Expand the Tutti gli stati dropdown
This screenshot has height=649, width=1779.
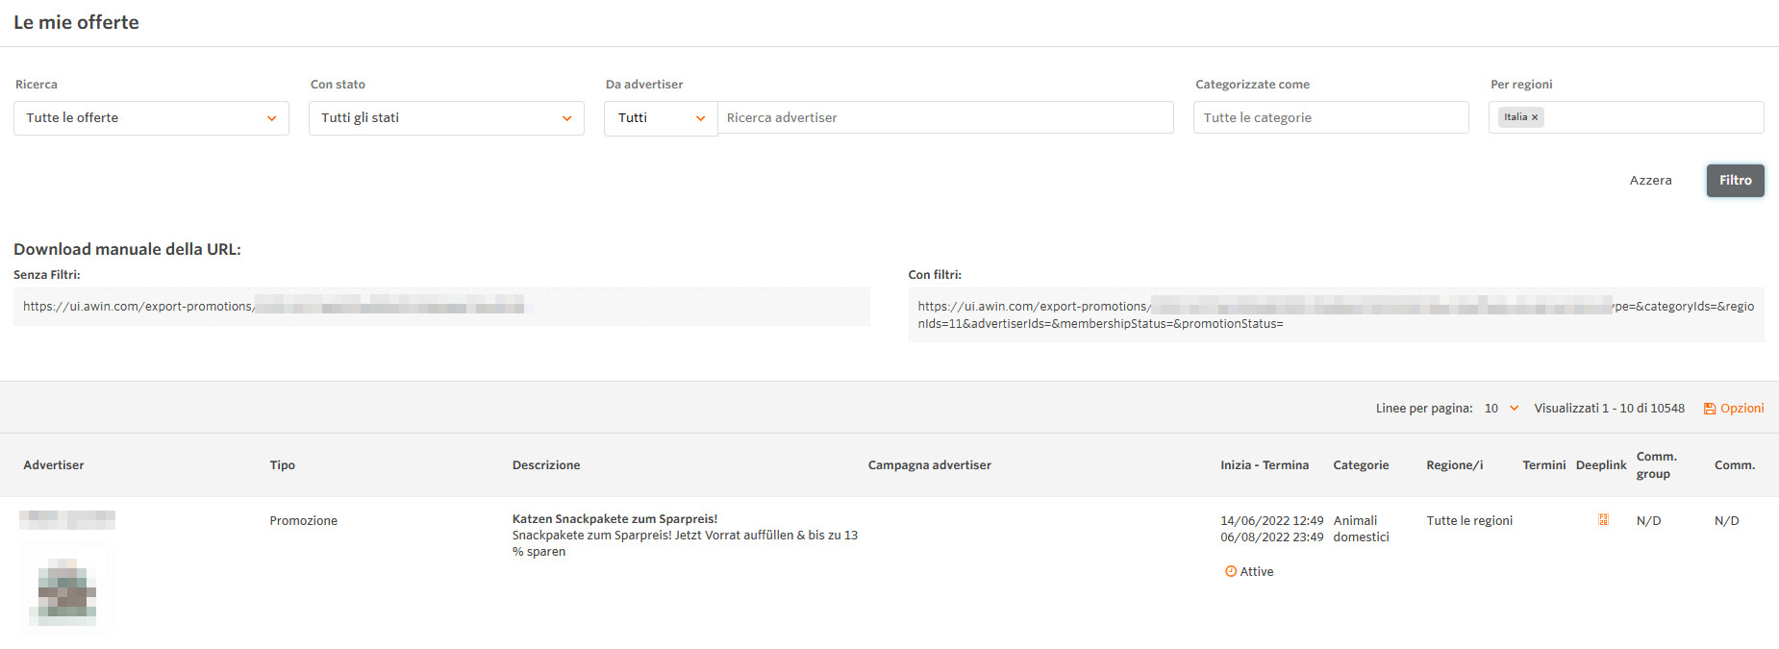pyautogui.click(x=446, y=118)
